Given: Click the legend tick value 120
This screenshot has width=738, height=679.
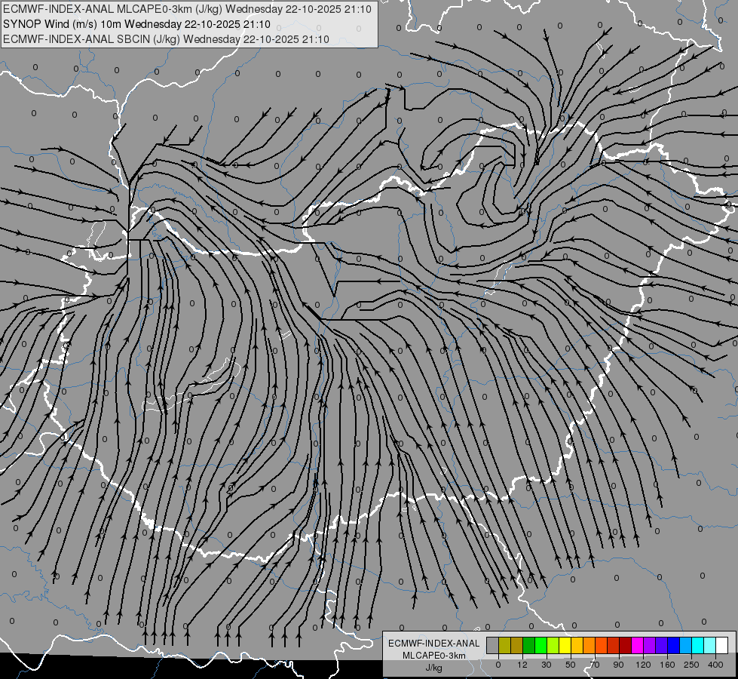Looking at the screenshot, I should pos(643,665).
